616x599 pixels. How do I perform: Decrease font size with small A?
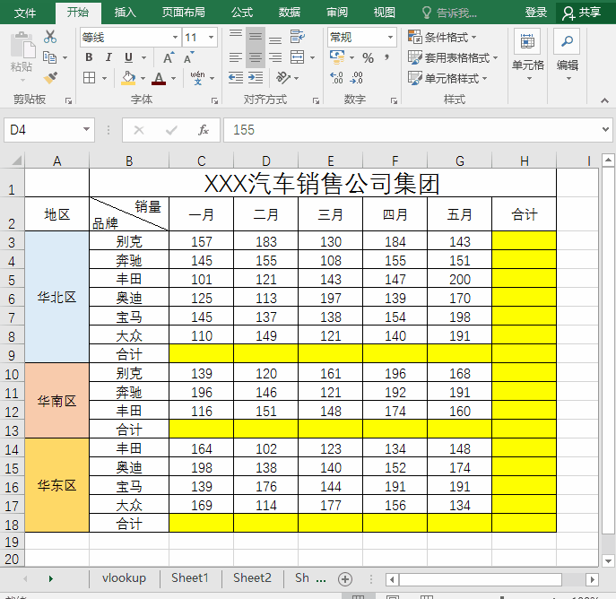click(189, 57)
